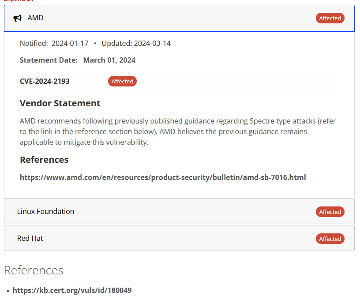Select the CVE-2024-2193 text

[45, 81]
